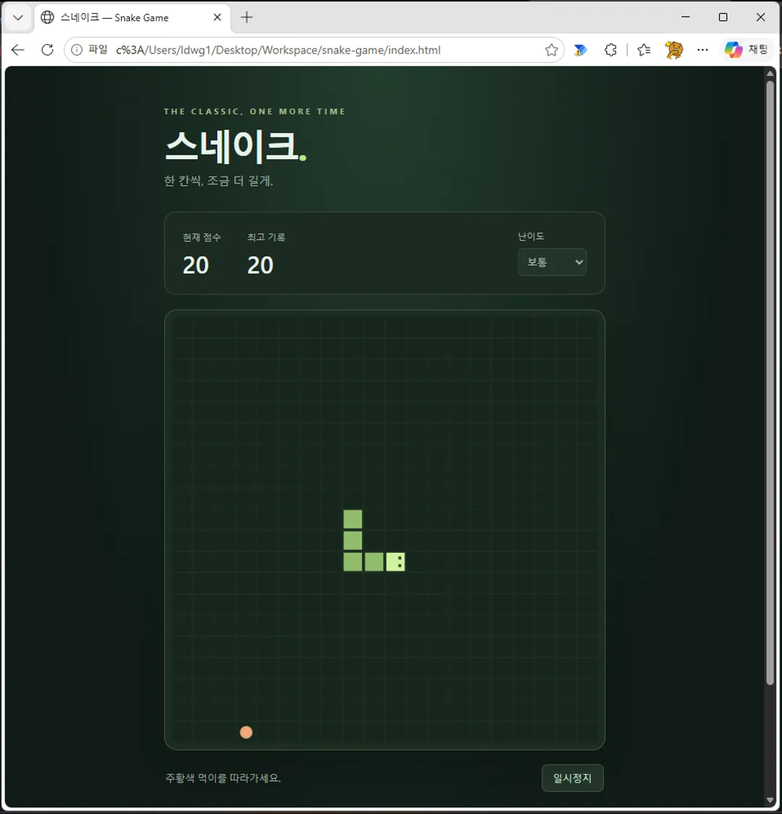The height and width of the screenshot is (814, 782).
Task: Open the browser profile avatar
Action: point(674,50)
